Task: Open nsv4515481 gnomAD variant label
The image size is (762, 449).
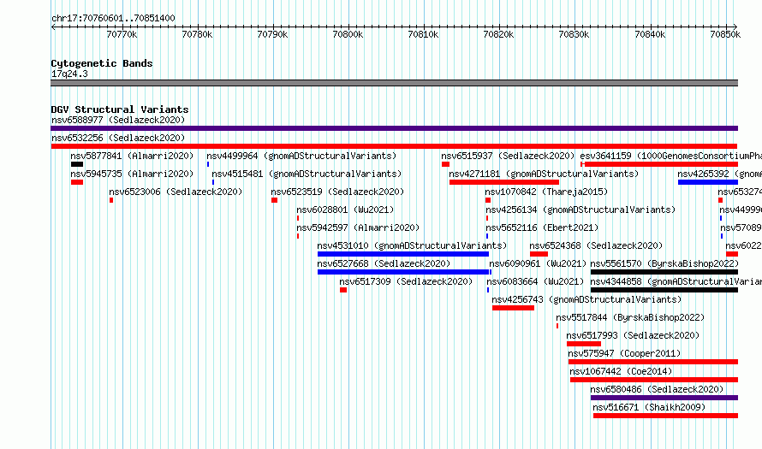Action: coord(307,174)
